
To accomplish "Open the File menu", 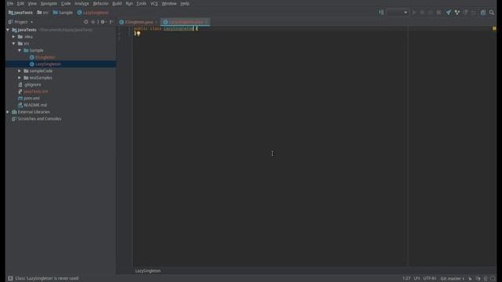I will pyautogui.click(x=10, y=3).
